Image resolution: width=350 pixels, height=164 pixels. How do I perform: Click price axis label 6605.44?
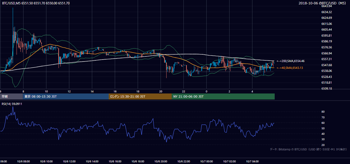[327, 30]
